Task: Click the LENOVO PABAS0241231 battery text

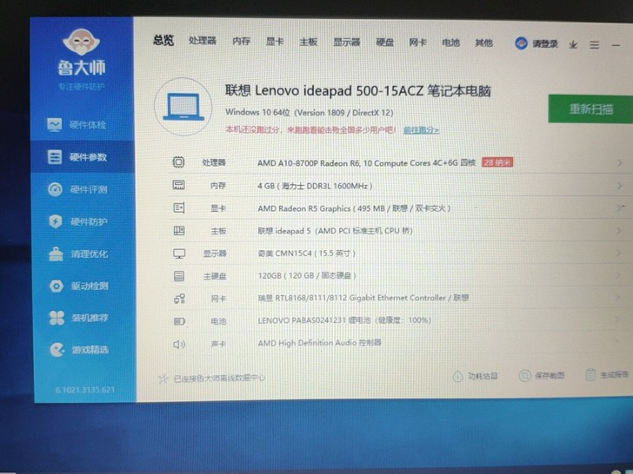Action: point(344,320)
